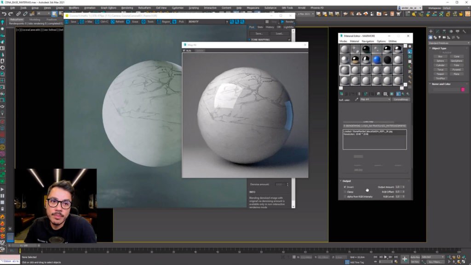Click the eyedropper pick material icon
Viewport: 471px width, 265px height.
[356, 99]
